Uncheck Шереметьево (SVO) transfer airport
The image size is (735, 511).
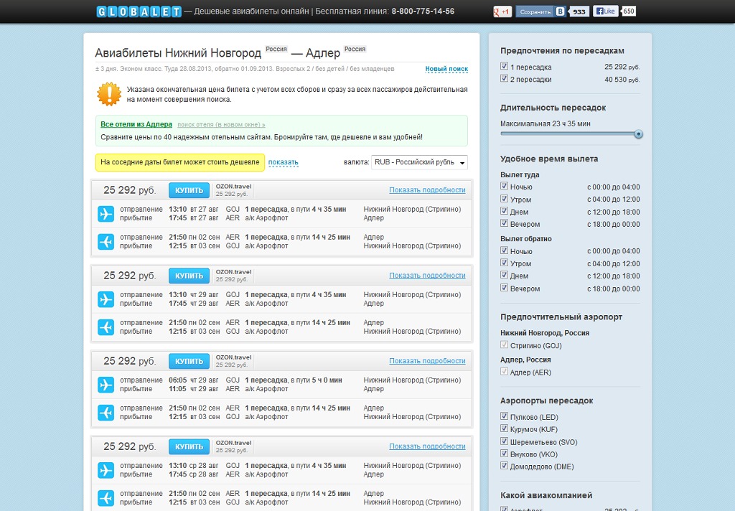click(505, 442)
